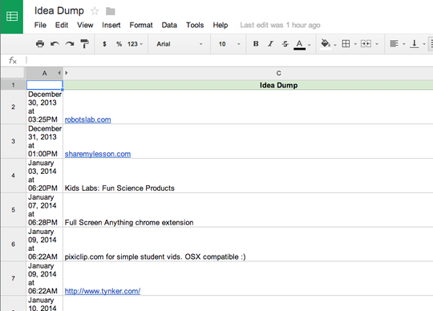Image resolution: width=433 pixels, height=311 pixels.
Task: Open the text color picker
Action: click(x=300, y=44)
